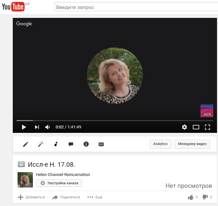Click the pencil edit video icon
Screen dimensions: 218x206
click(x=26, y=144)
